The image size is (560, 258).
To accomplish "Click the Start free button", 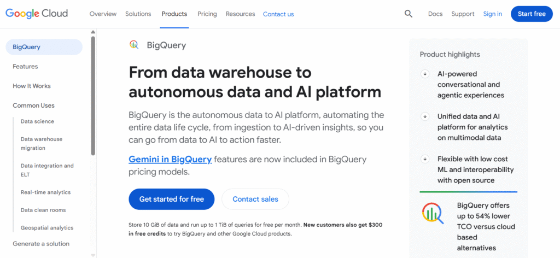I will click(x=532, y=14).
